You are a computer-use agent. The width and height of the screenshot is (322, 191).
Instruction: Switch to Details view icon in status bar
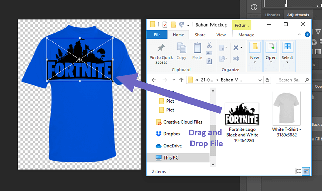[x=298, y=171]
